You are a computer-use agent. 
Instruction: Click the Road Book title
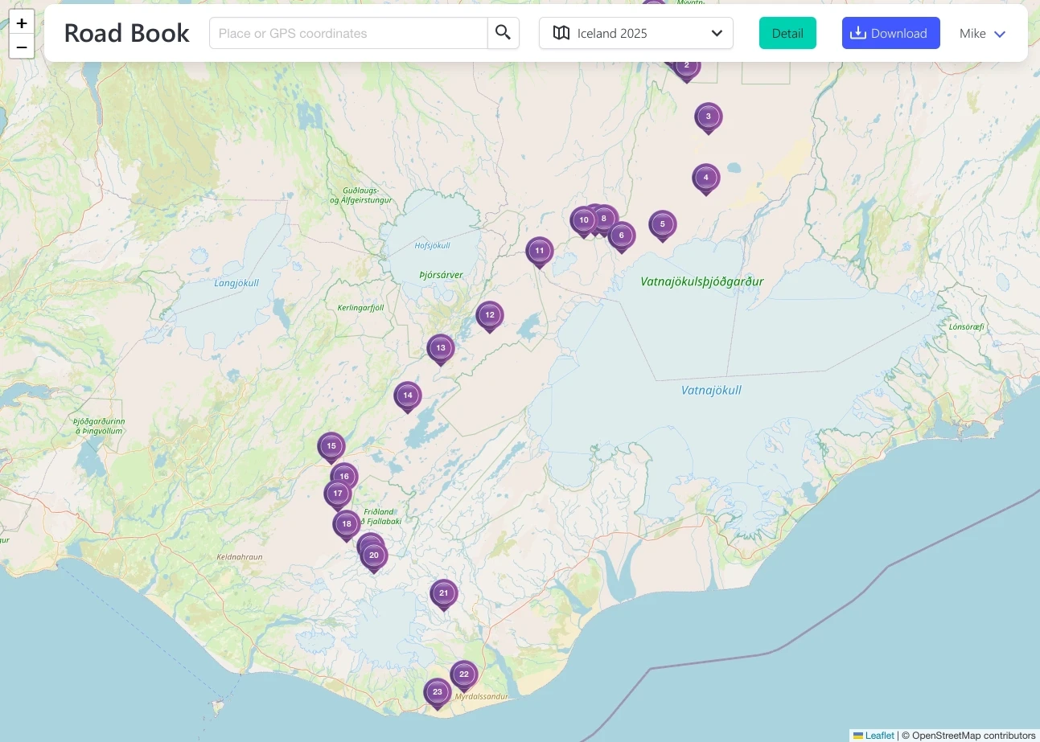(127, 33)
